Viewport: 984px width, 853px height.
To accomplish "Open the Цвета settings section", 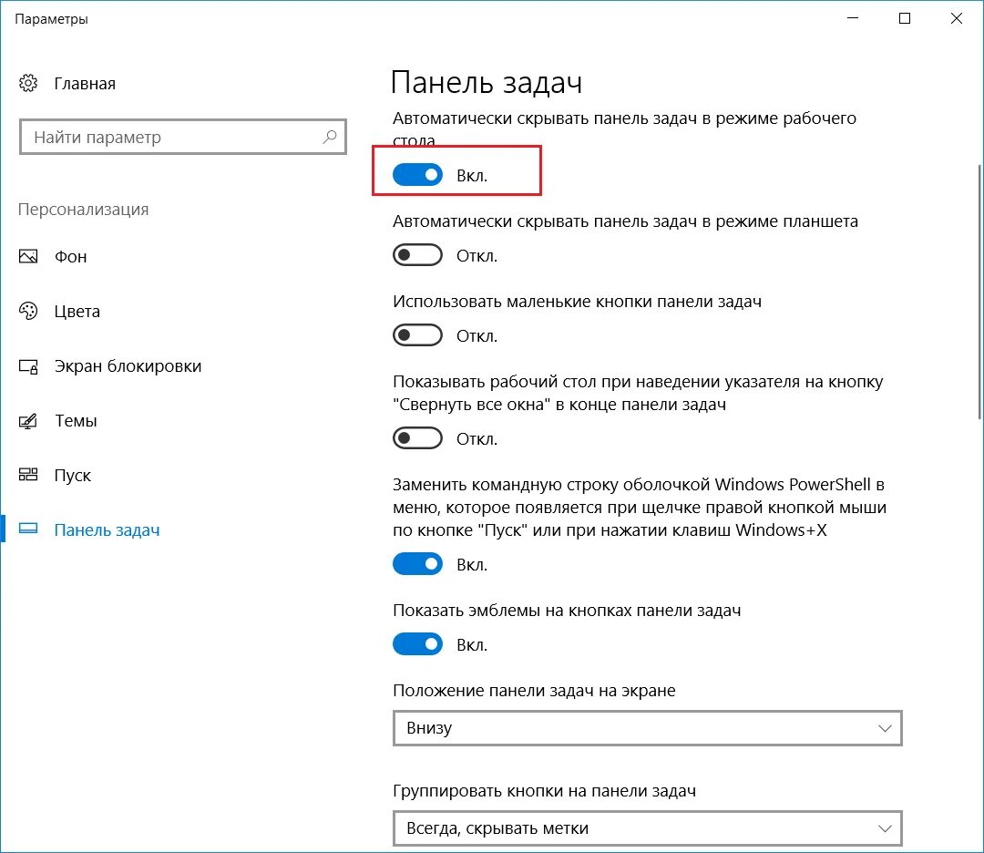I will point(77,312).
